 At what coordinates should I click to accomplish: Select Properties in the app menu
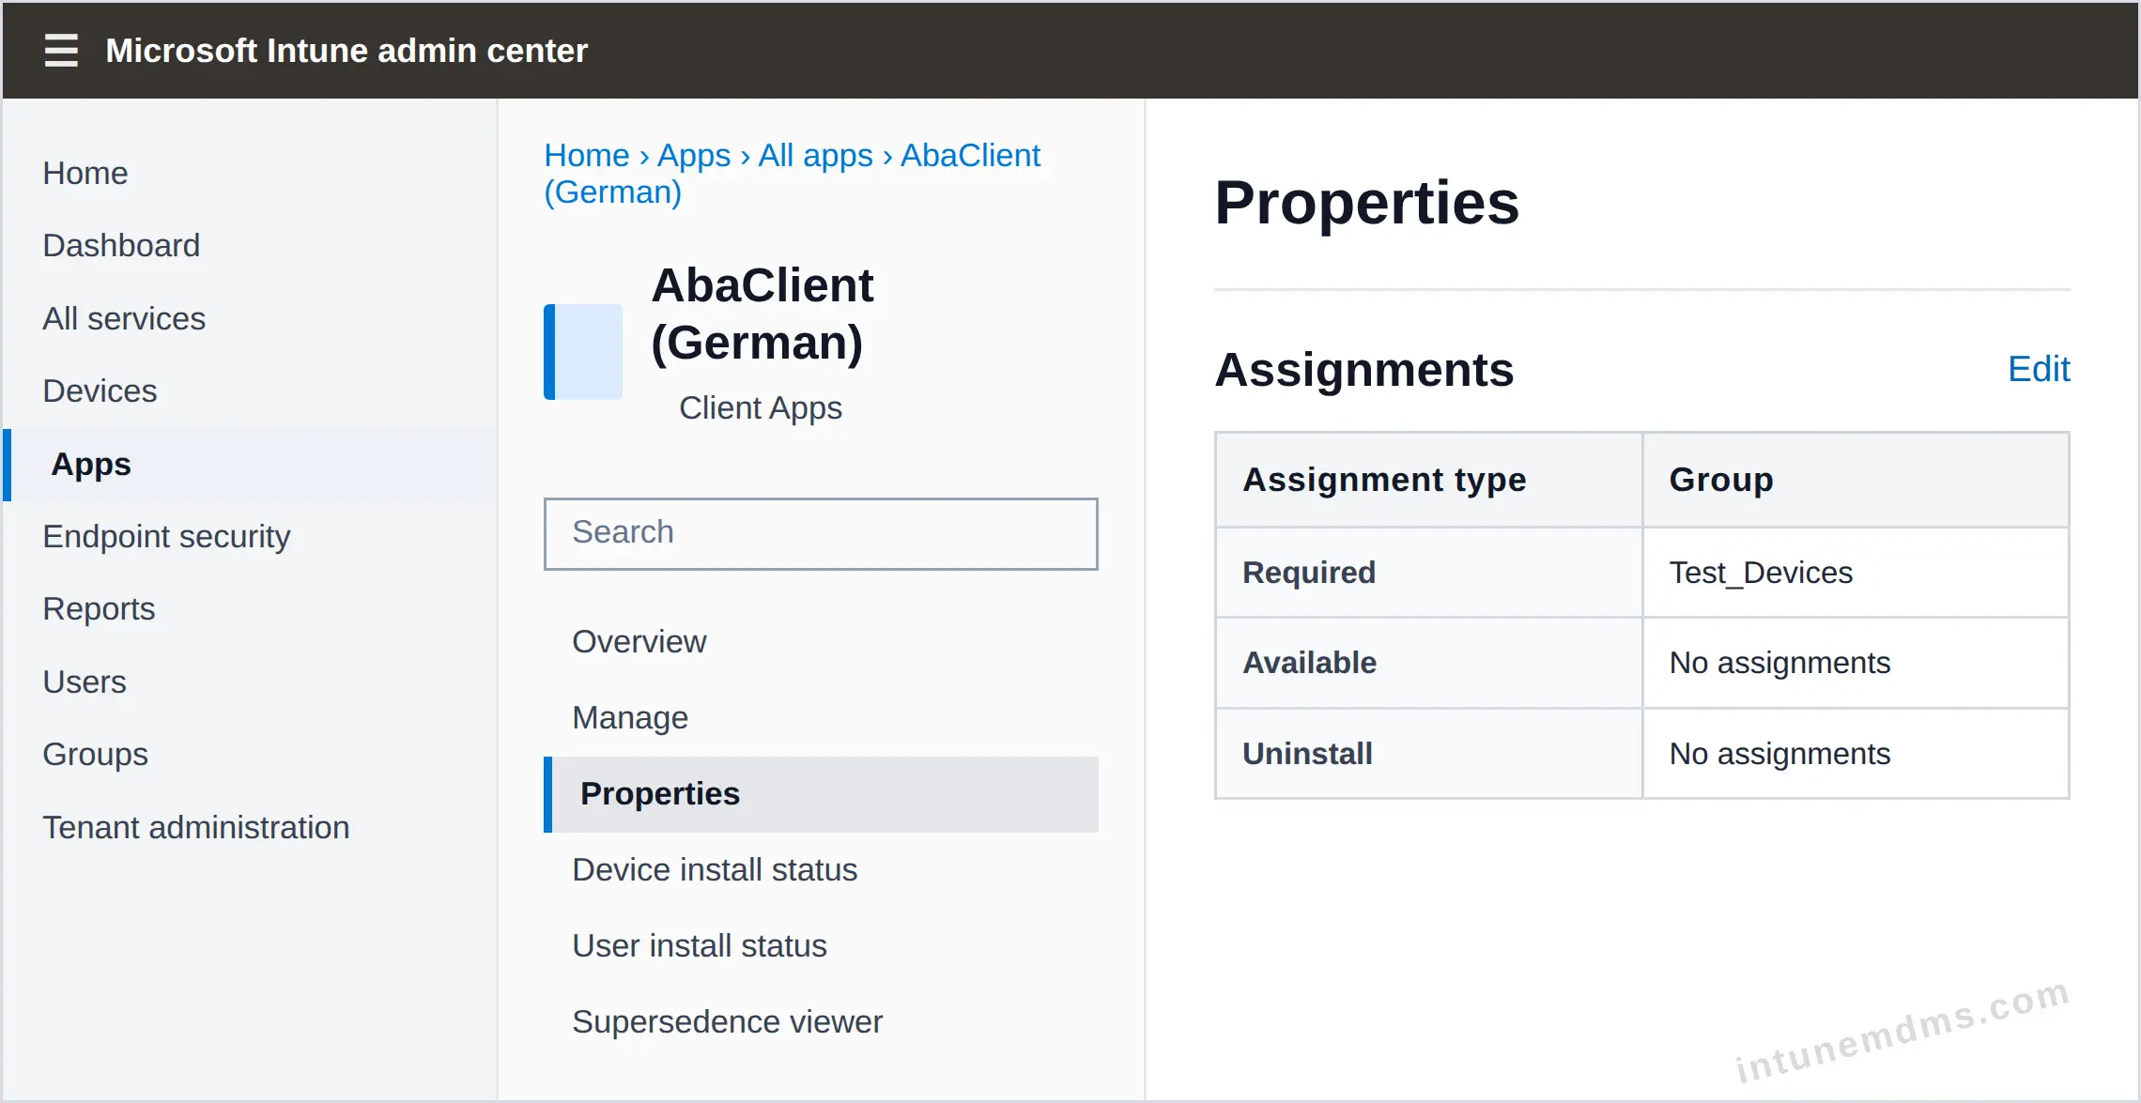pyautogui.click(x=821, y=794)
